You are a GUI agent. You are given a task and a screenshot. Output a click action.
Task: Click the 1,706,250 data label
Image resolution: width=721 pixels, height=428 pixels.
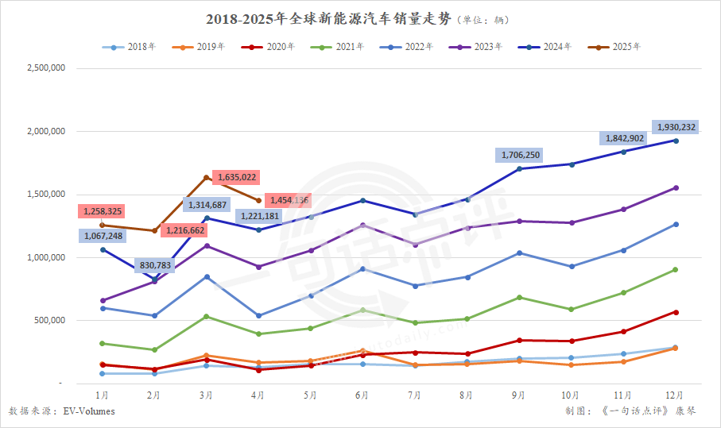click(x=521, y=155)
